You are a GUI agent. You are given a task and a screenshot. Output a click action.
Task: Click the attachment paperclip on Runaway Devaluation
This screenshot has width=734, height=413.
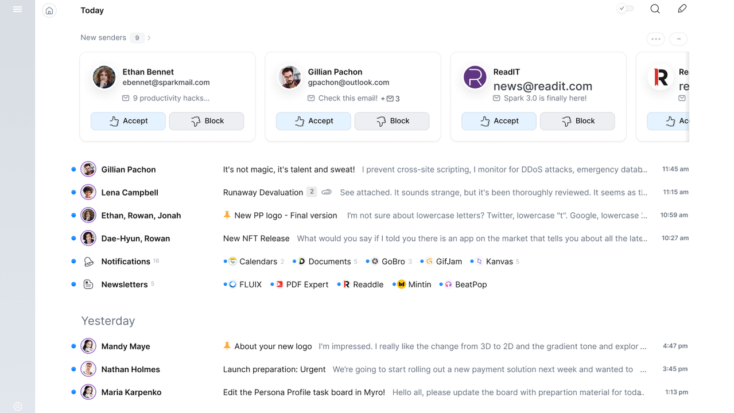[327, 192]
